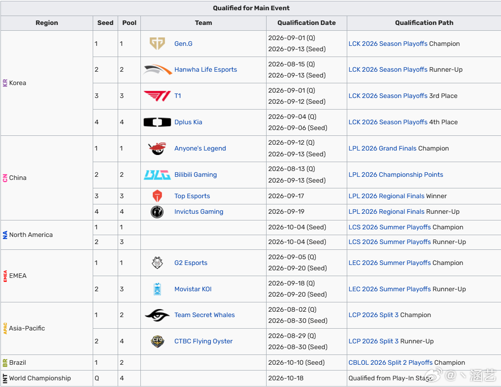501x387 pixels.
Task: Click the T1 red logo
Action: (x=157, y=96)
